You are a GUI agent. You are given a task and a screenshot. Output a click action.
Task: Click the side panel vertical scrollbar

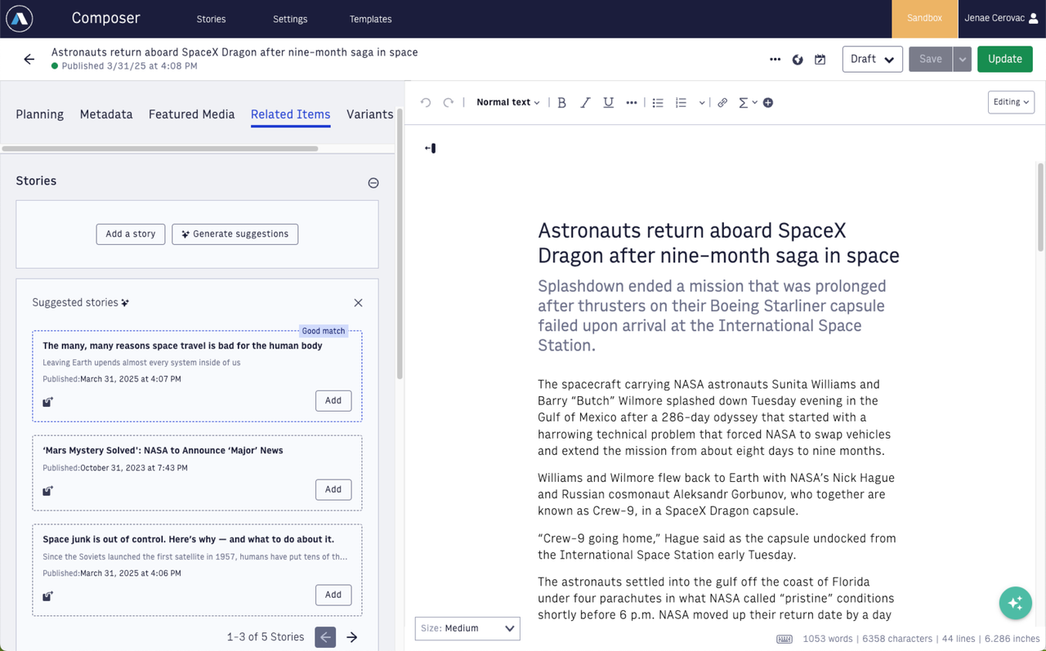pyautogui.click(x=400, y=244)
